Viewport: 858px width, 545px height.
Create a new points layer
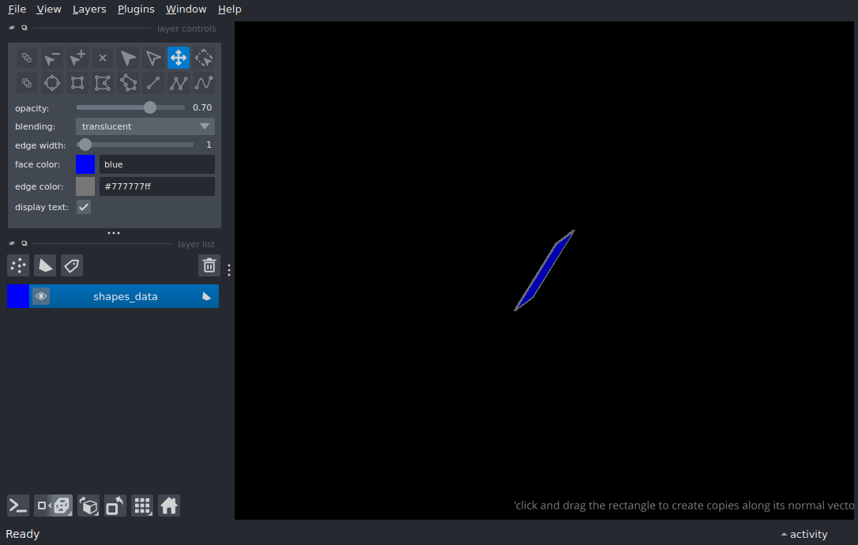[18, 265]
